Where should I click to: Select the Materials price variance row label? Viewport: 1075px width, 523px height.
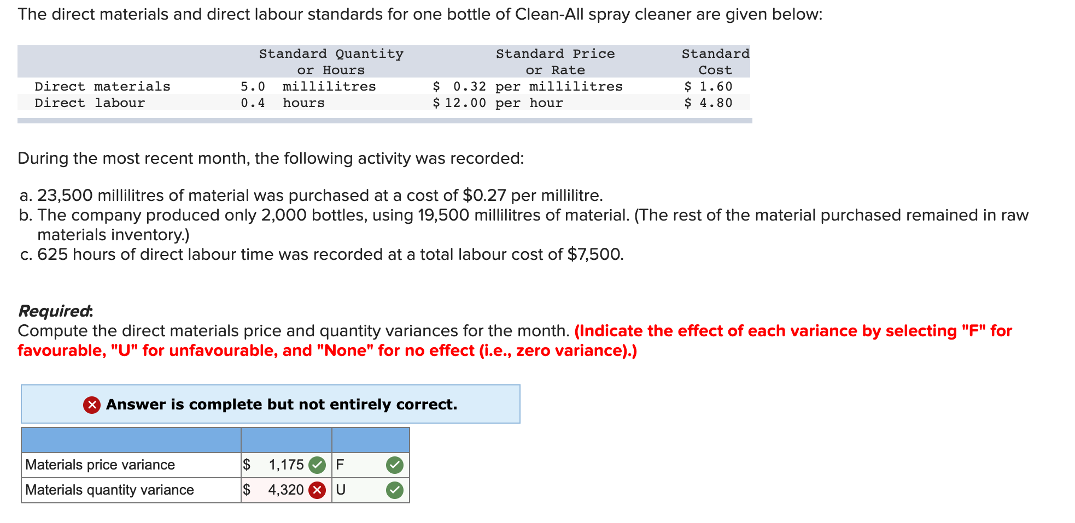point(100,465)
